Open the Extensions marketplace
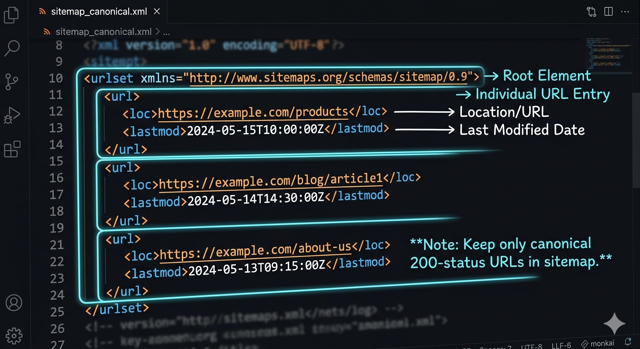The height and width of the screenshot is (349, 640). 11,149
